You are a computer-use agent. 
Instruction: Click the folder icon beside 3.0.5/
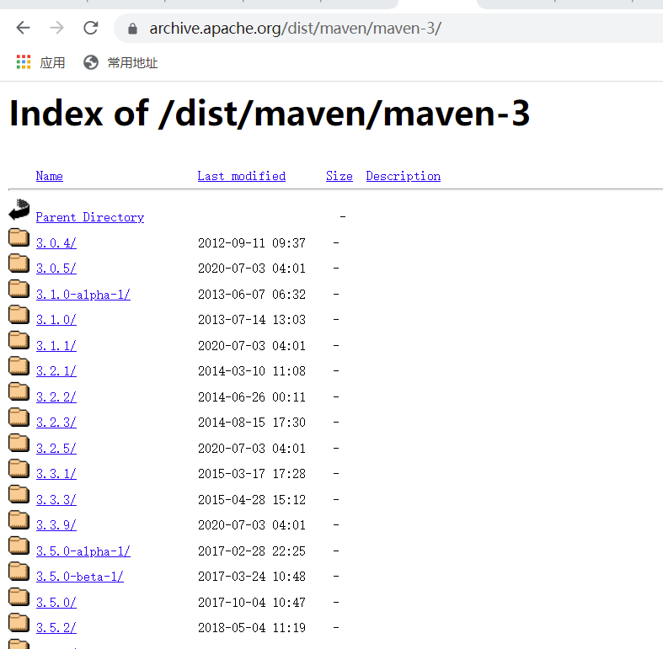pos(19,263)
